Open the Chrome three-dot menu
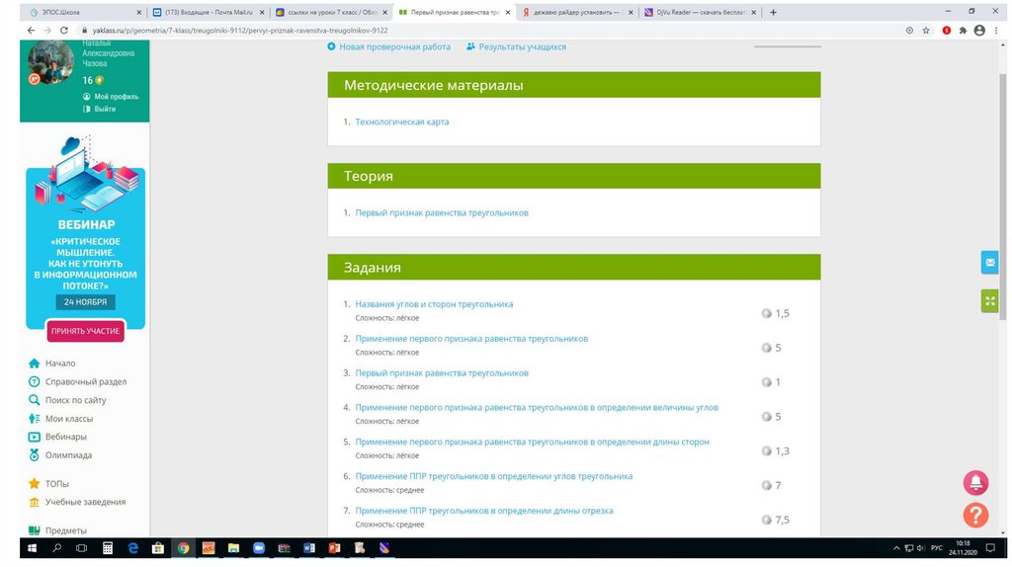 [997, 31]
